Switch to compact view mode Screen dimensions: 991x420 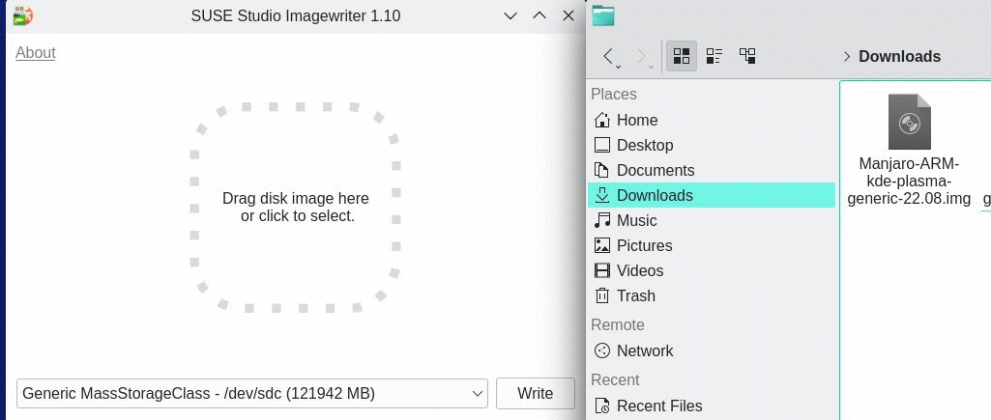[x=714, y=56]
